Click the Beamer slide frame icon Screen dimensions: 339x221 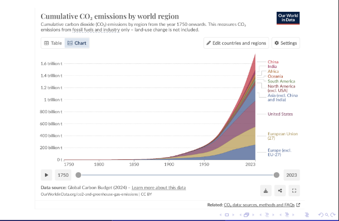tap(227, 215)
